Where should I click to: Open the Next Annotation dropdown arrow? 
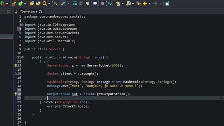pyautogui.click(x=122, y=3)
